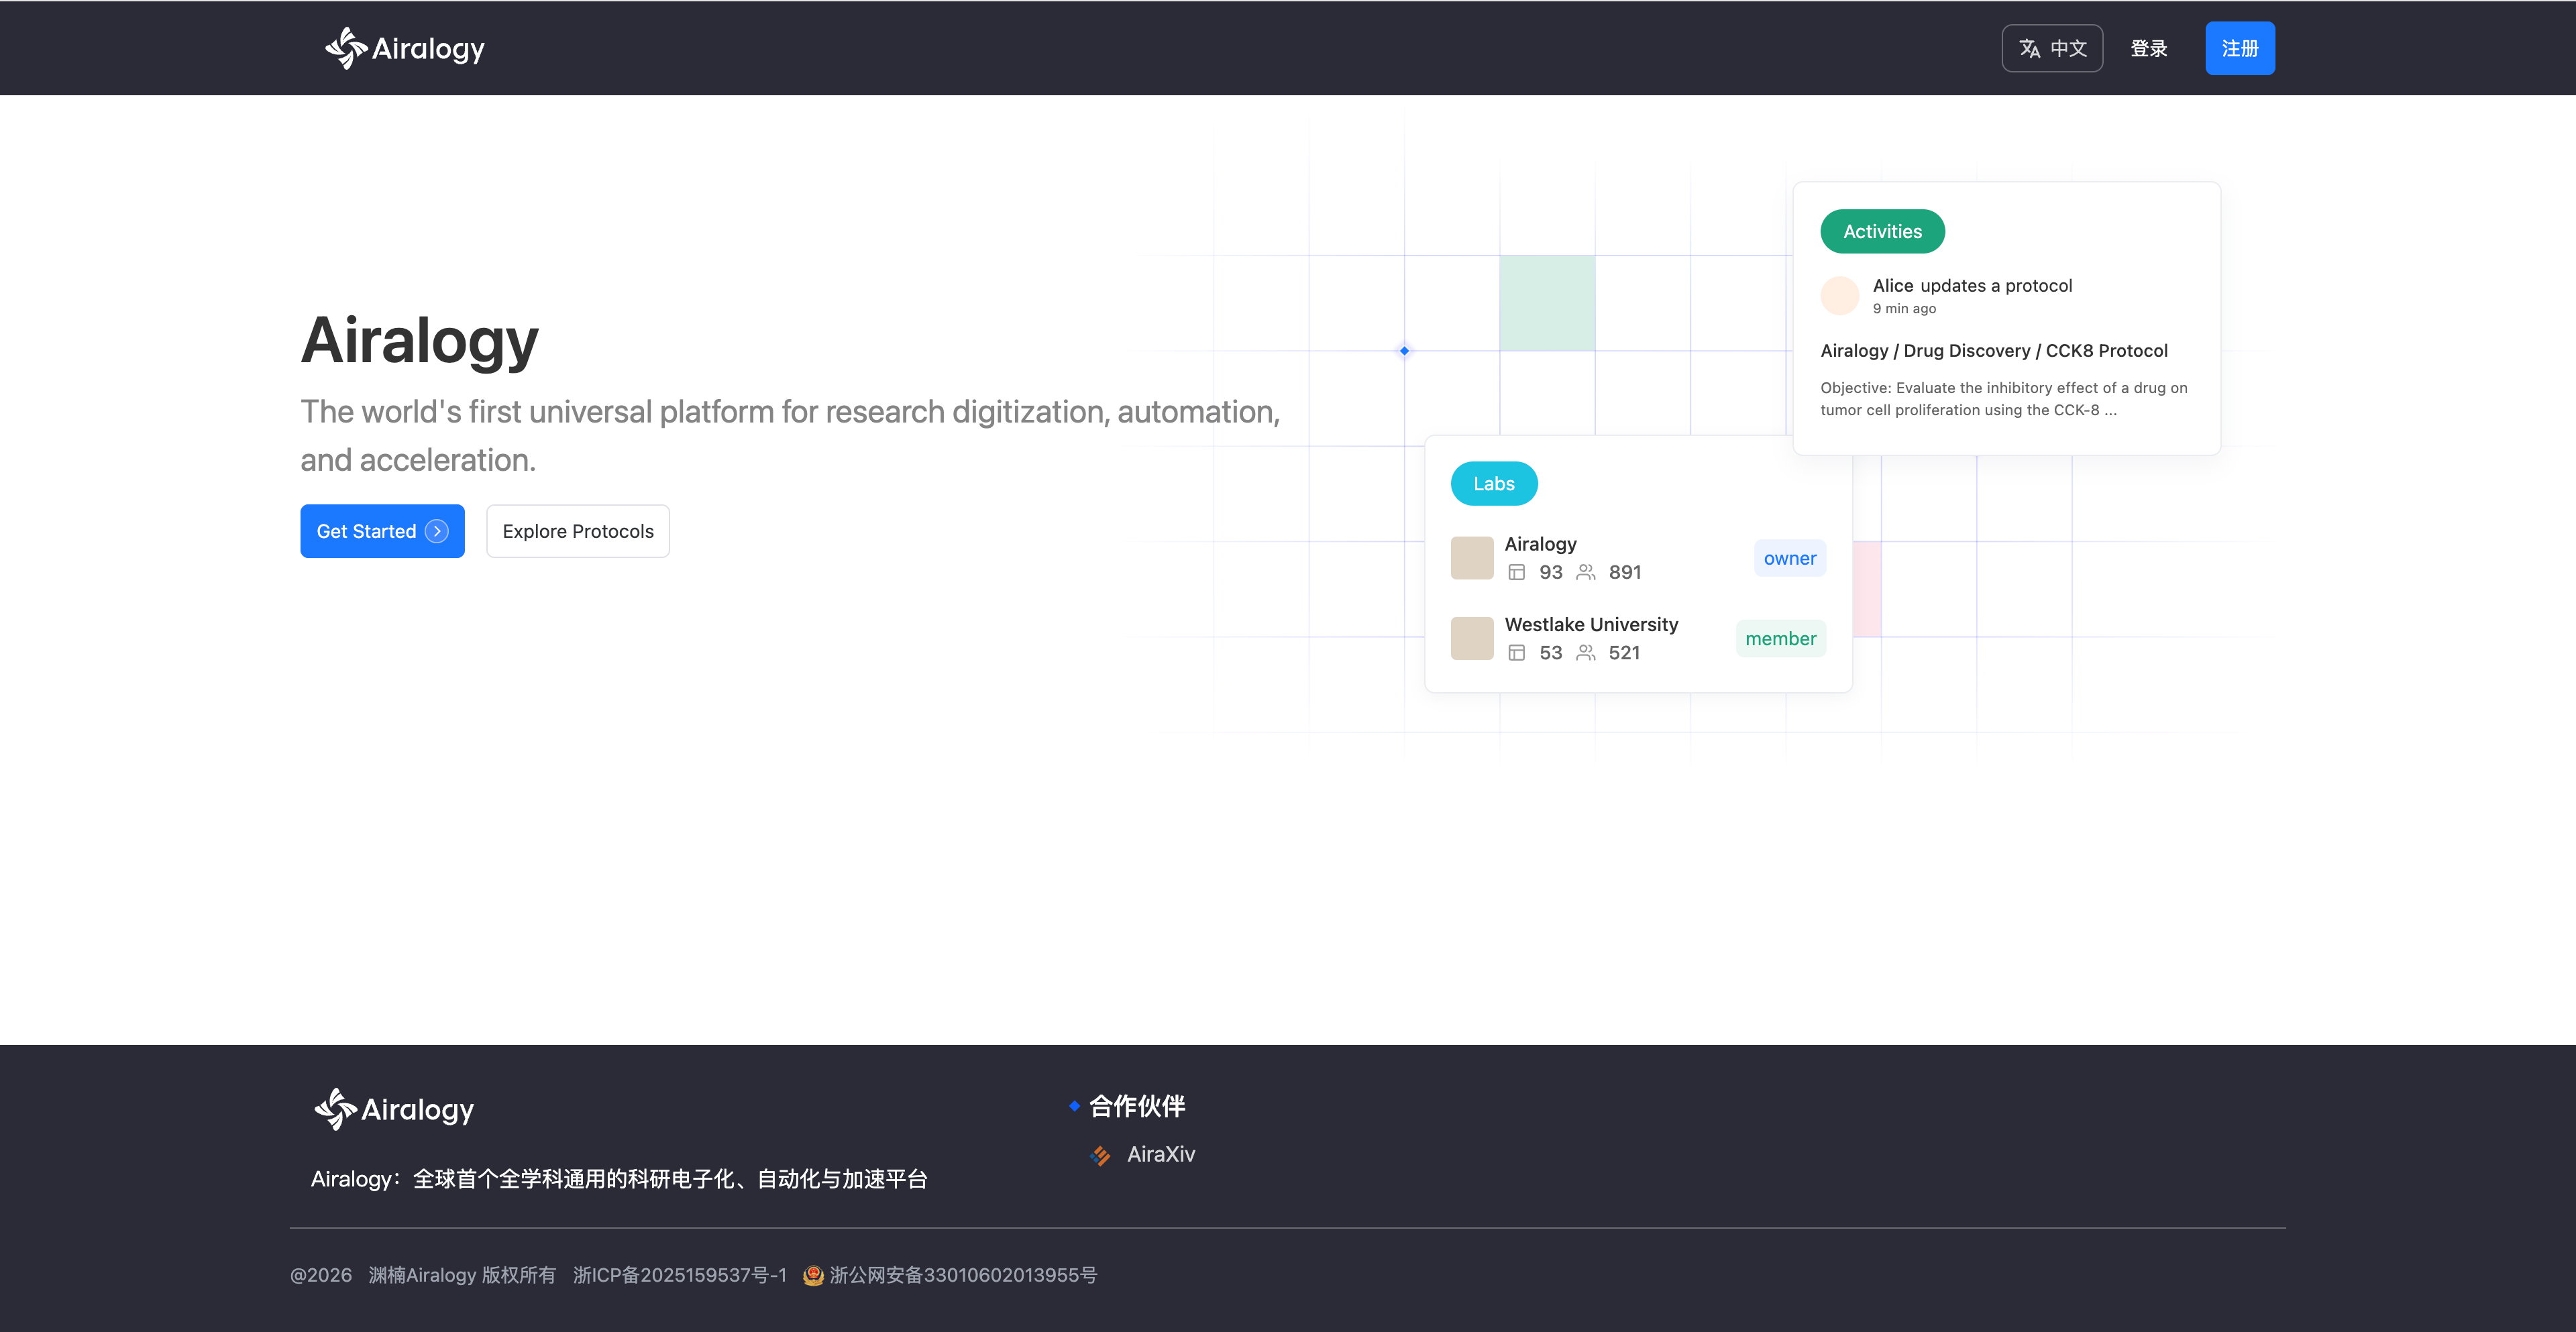Open the AiraXiv partner link
Viewport: 2576px width, 1332px height.
(x=1161, y=1154)
